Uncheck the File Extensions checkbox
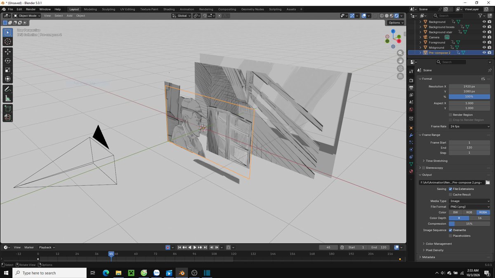 coord(450,189)
